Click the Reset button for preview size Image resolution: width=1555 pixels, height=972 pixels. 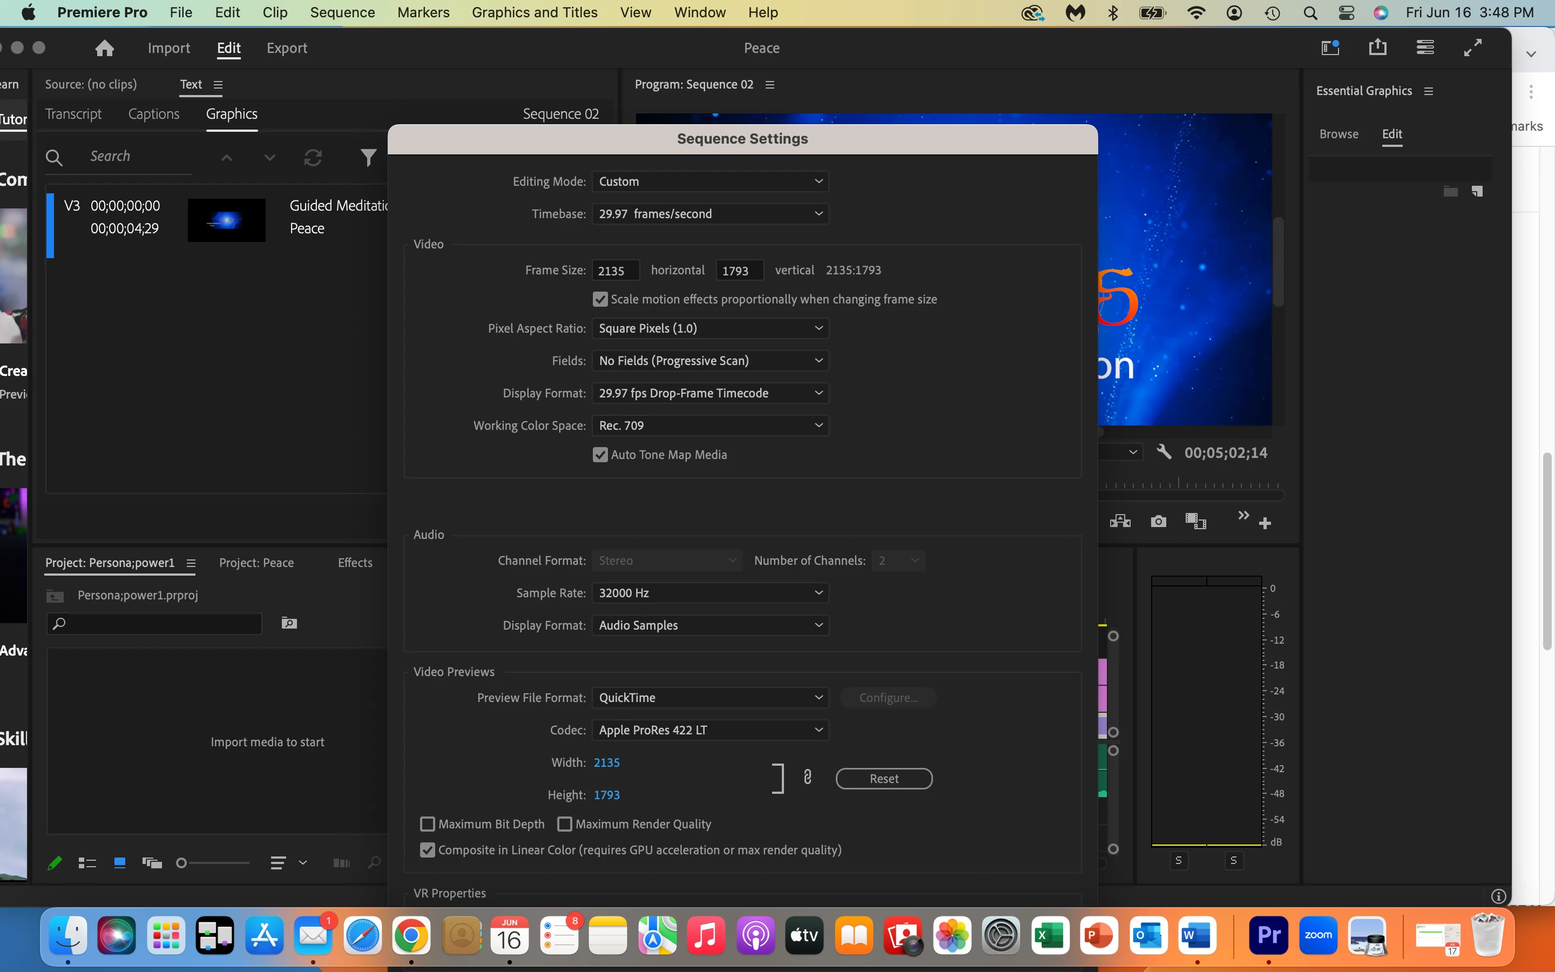tap(883, 779)
